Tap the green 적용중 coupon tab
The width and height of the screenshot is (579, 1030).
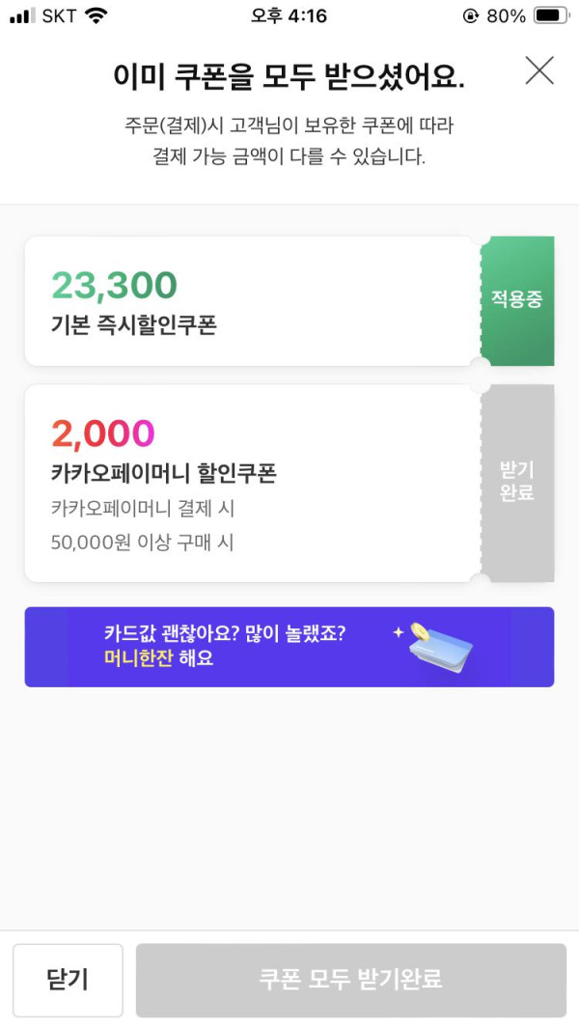coord(517,300)
